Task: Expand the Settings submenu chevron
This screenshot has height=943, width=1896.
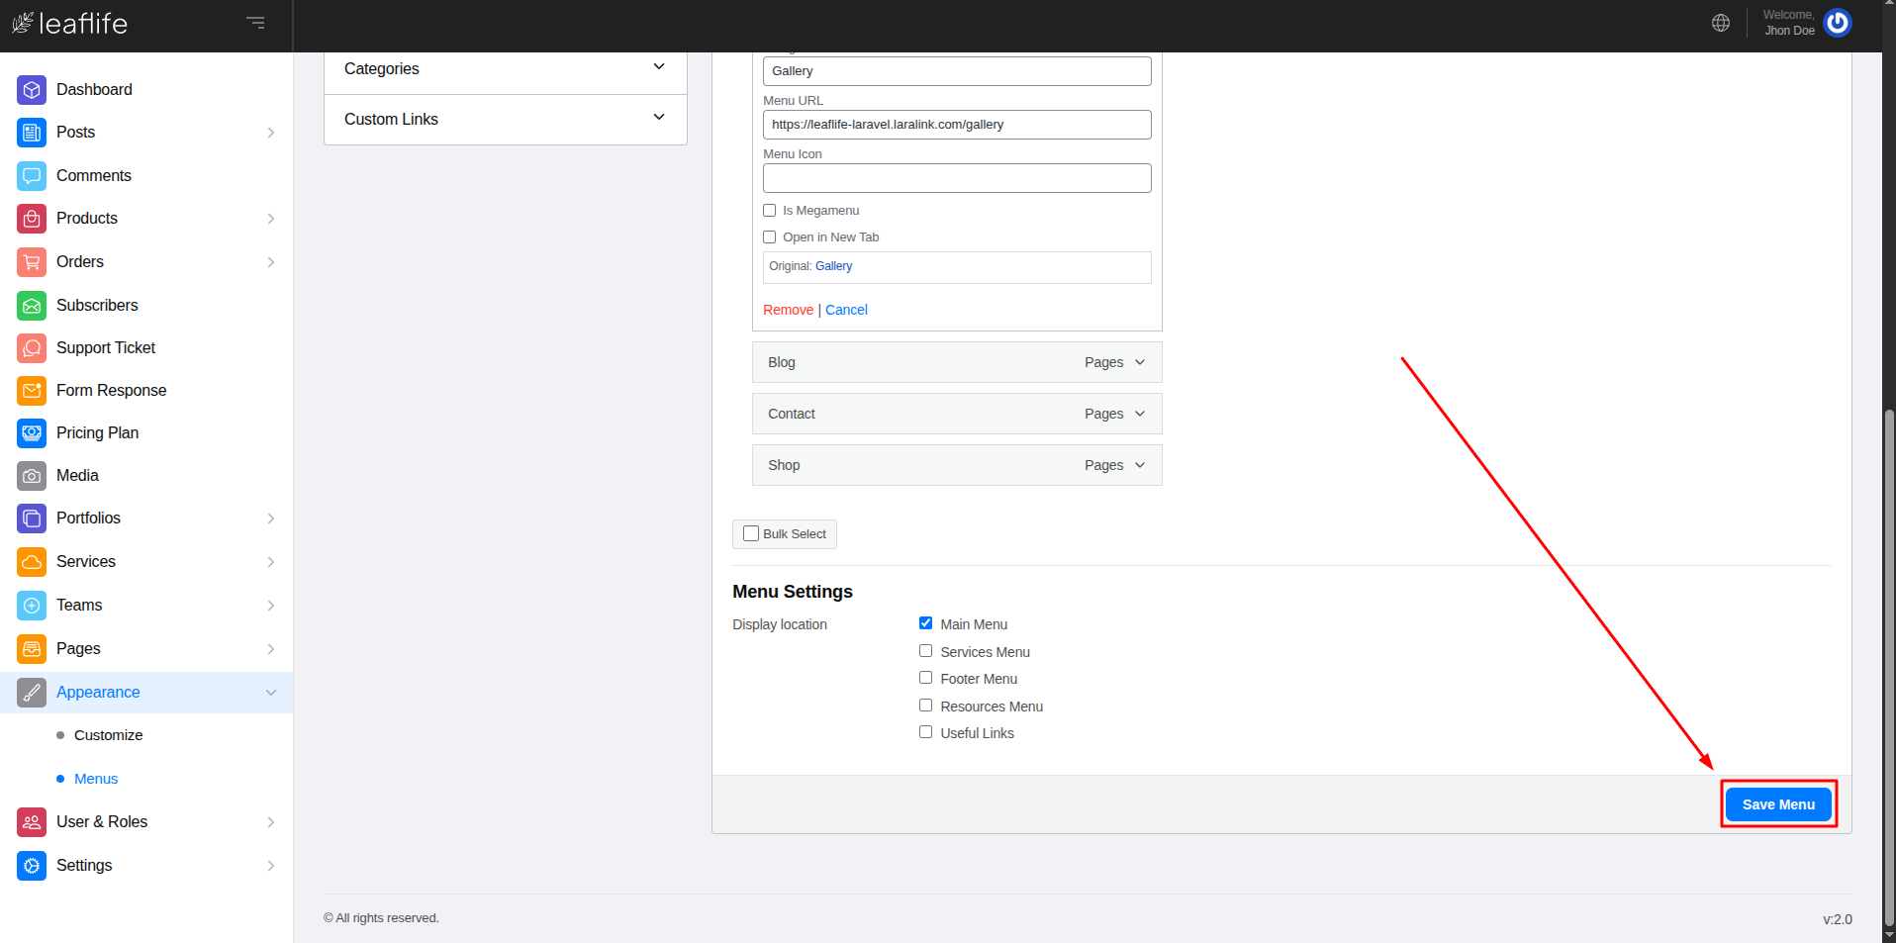Action: point(270,866)
